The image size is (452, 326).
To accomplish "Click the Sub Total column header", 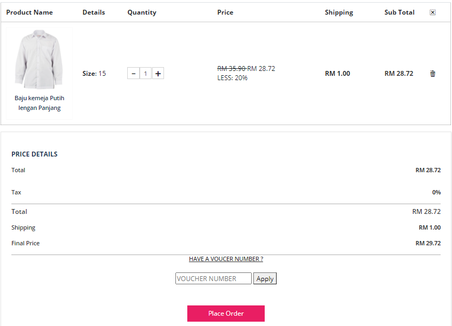I will [x=399, y=12].
